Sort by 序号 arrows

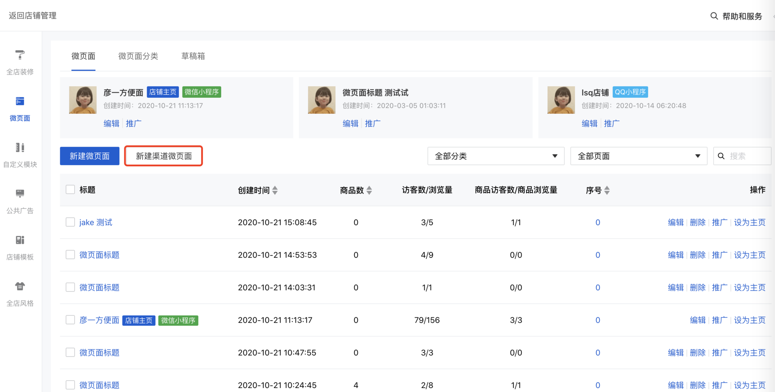607,190
